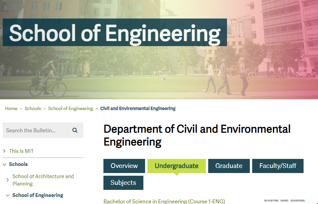The height and width of the screenshot is (204, 318).
Task: Click the Schools sidebar heading
Action: click(x=18, y=164)
